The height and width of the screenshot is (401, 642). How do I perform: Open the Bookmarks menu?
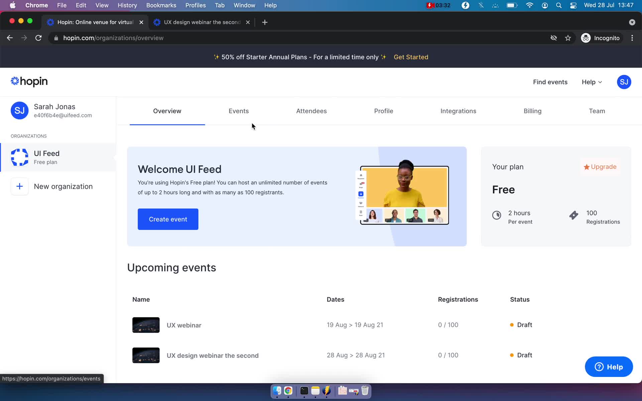[x=161, y=5]
